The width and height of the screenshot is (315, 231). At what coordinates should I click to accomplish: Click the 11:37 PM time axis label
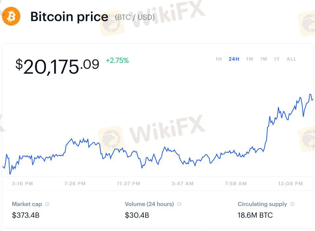[x=128, y=184]
